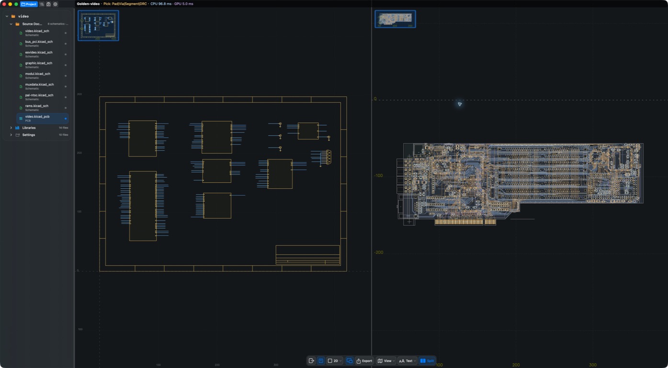The height and width of the screenshot is (368, 668).
Task: Select video.kicad_pcb PCB file
Action: click(x=42, y=118)
